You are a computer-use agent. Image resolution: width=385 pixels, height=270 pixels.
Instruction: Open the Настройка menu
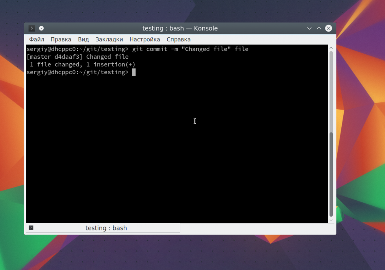tap(145, 40)
